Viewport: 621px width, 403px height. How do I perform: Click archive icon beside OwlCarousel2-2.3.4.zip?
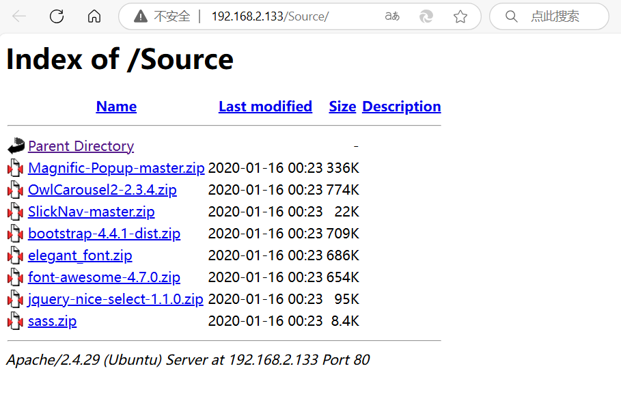16,190
